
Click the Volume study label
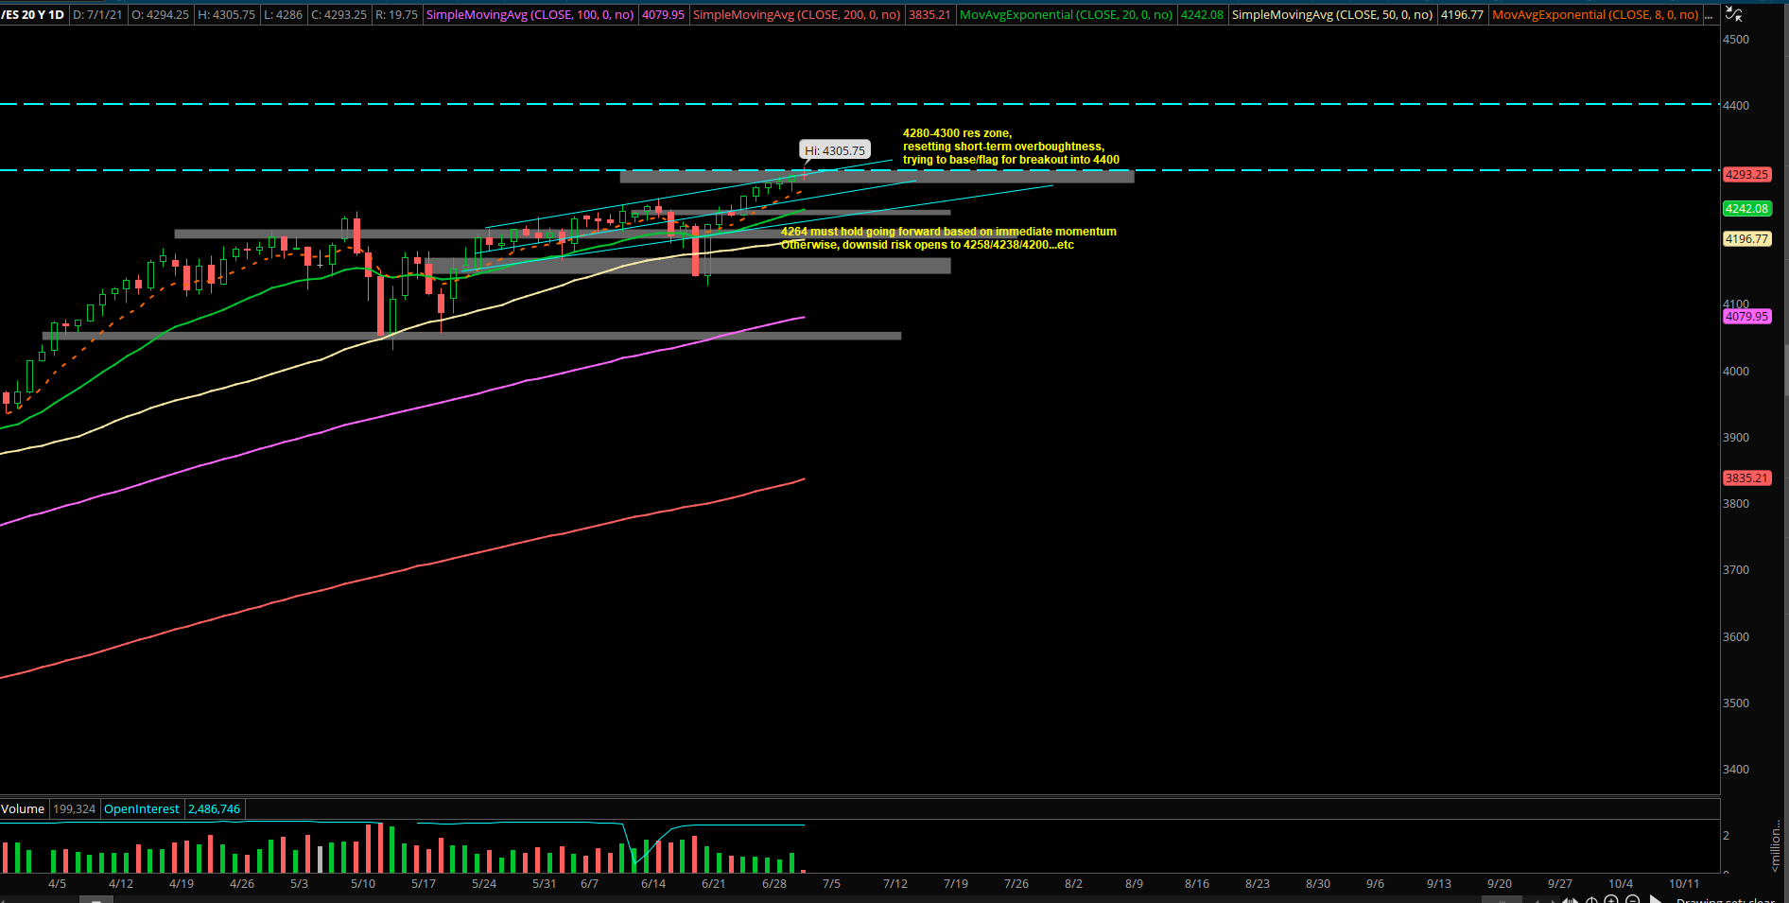pyautogui.click(x=23, y=809)
